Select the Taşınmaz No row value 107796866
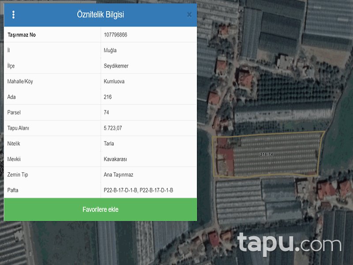 coord(116,34)
